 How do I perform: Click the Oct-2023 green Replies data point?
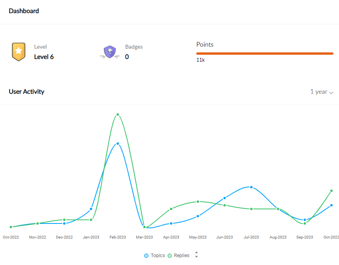331,191
